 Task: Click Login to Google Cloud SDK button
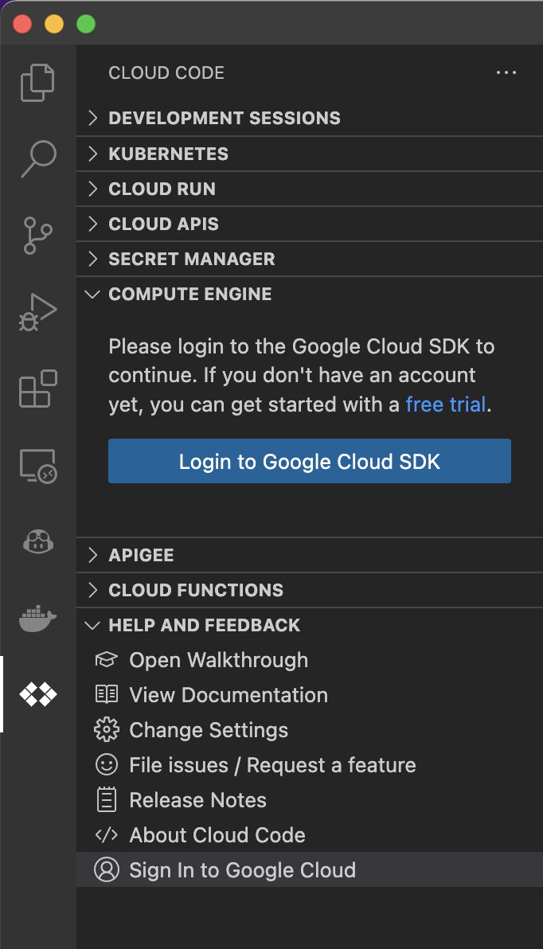coord(309,462)
